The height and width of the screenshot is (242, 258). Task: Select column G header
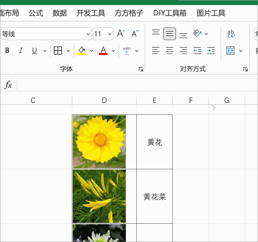click(x=227, y=100)
